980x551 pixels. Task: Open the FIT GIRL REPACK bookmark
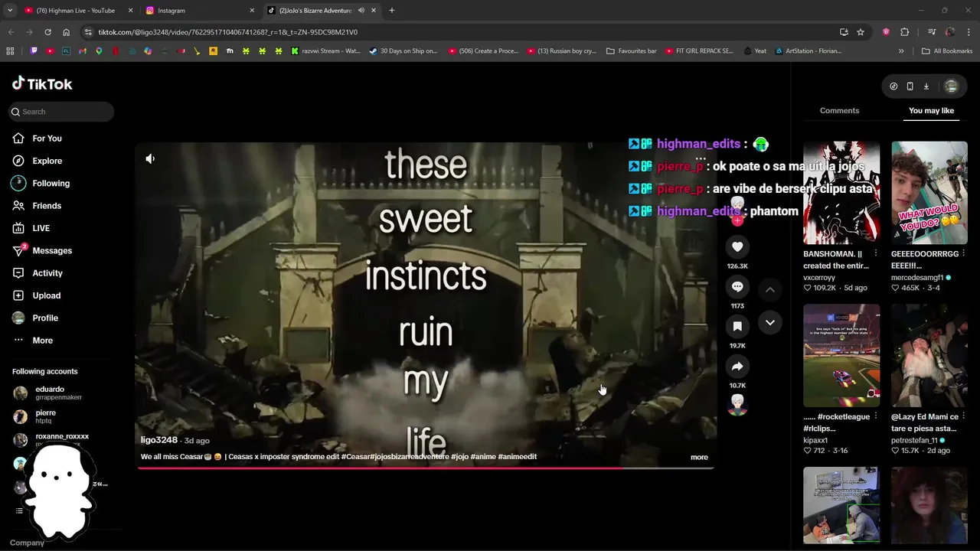click(x=699, y=51)
